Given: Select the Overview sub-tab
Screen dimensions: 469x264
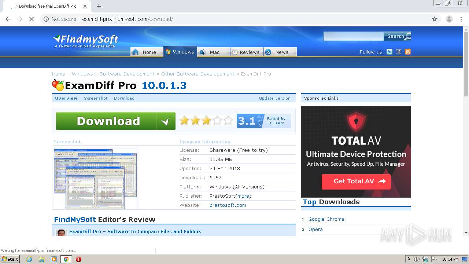Looking at the screenshot, I should [66, 98].
